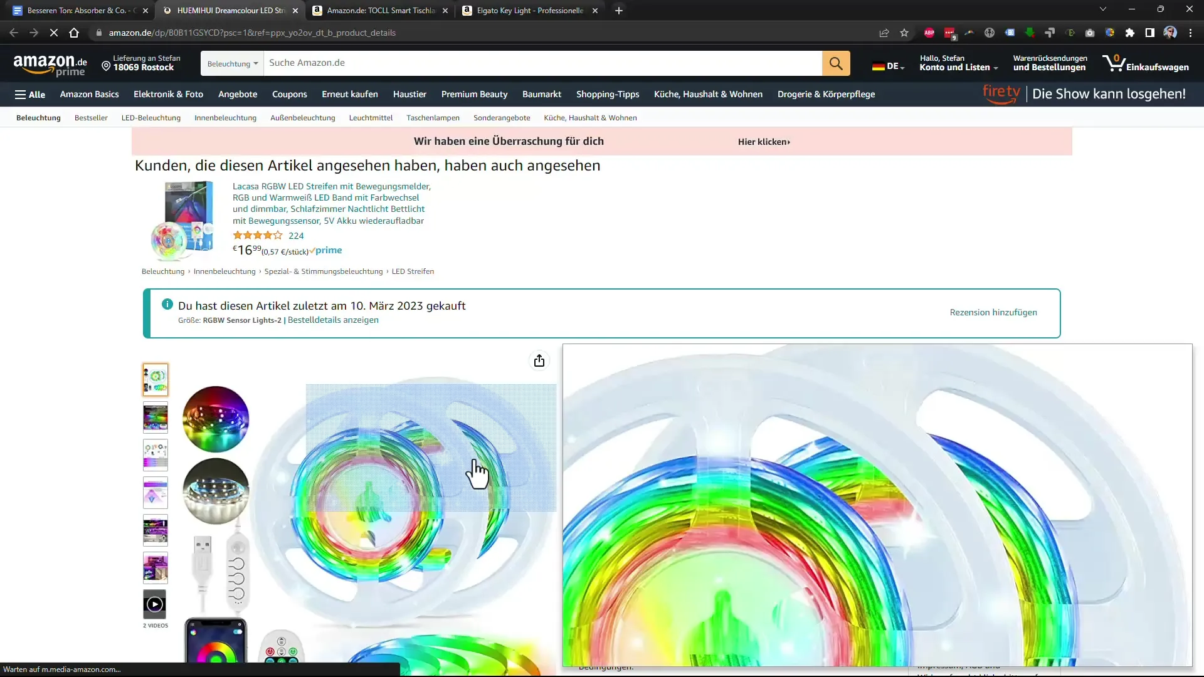The width and height of the screenshot is (1204, 677).
Task: Open Angebote in nav bar
Action: [238, 95]
